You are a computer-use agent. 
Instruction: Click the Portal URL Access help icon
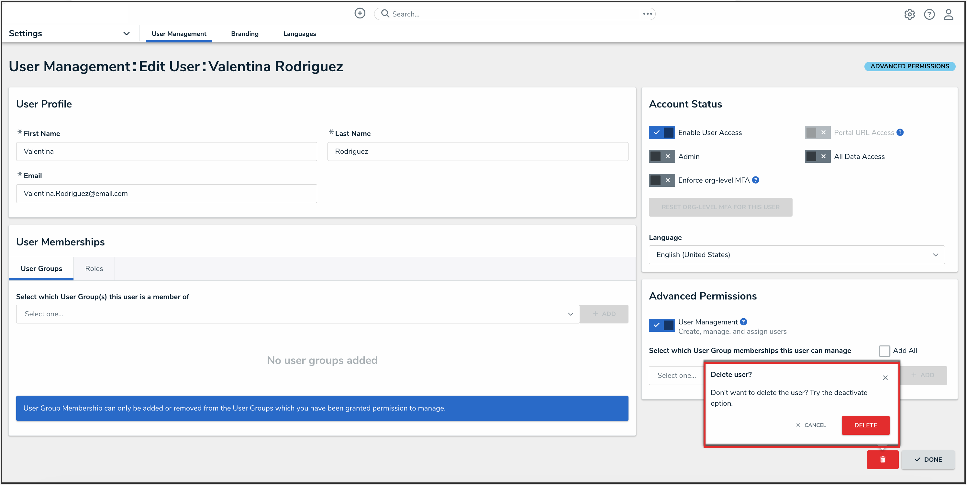click(900, 132)
